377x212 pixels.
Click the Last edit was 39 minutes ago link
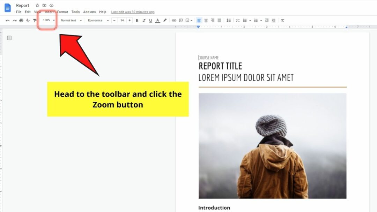click(x=132, y=12)
